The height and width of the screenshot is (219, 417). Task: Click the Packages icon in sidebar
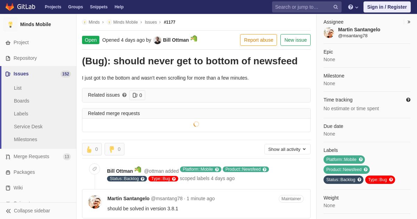[8, 172]
